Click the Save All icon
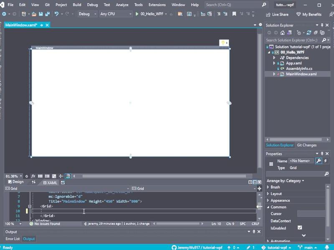 [x=47, y=14]
